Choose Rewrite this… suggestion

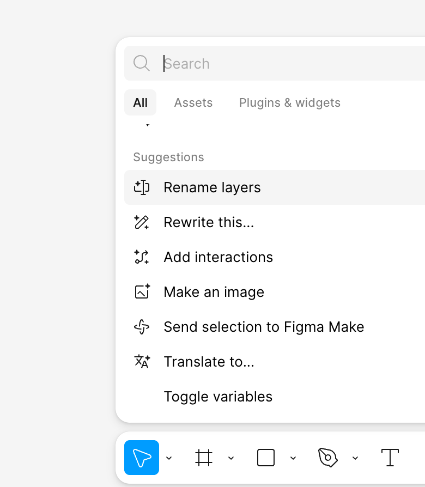pyautogui.click(x=275, y=222)
